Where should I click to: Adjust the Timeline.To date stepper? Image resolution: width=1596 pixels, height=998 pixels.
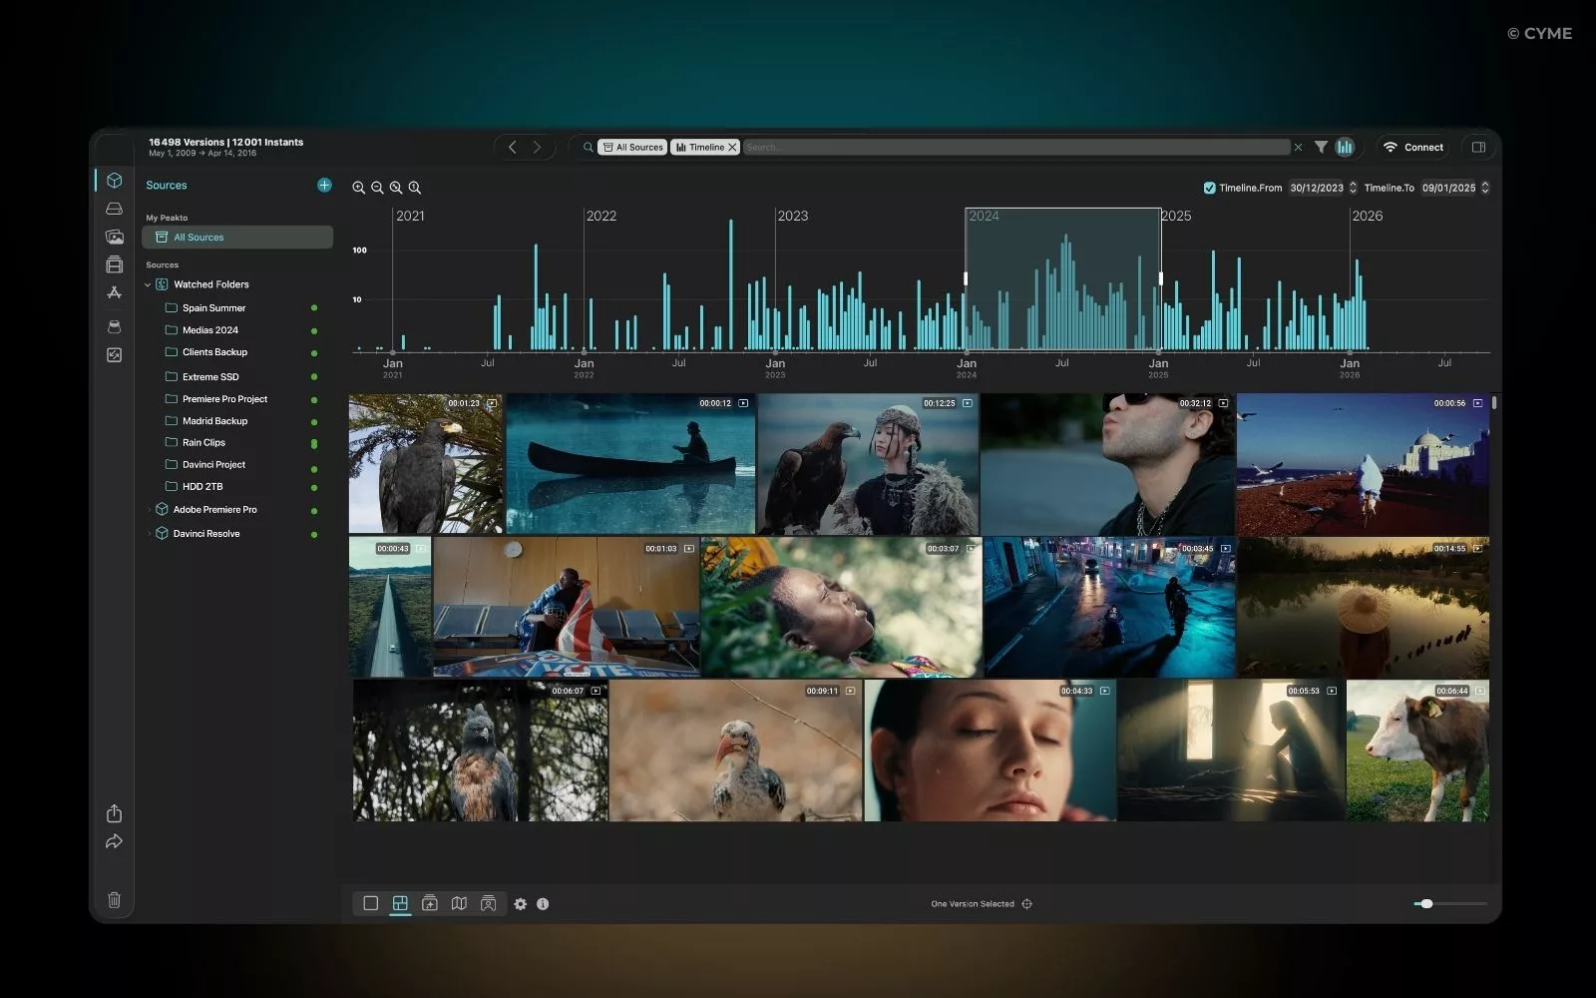pyautogui.click(x=1484, y=188)
